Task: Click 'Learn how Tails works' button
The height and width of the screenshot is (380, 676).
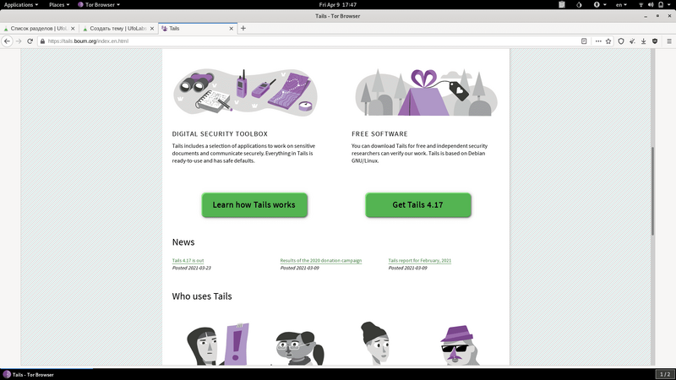Action: point(254,205)
